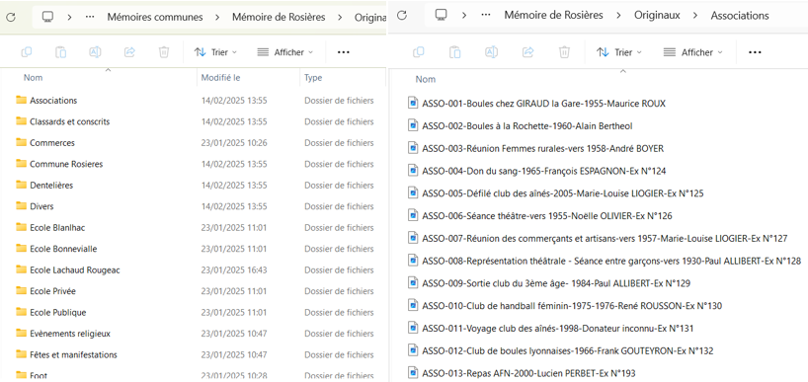Viewport: 808px width, 382px height.
Task: Click Paste icon in right window toolbar
Action: coord(455,52)
